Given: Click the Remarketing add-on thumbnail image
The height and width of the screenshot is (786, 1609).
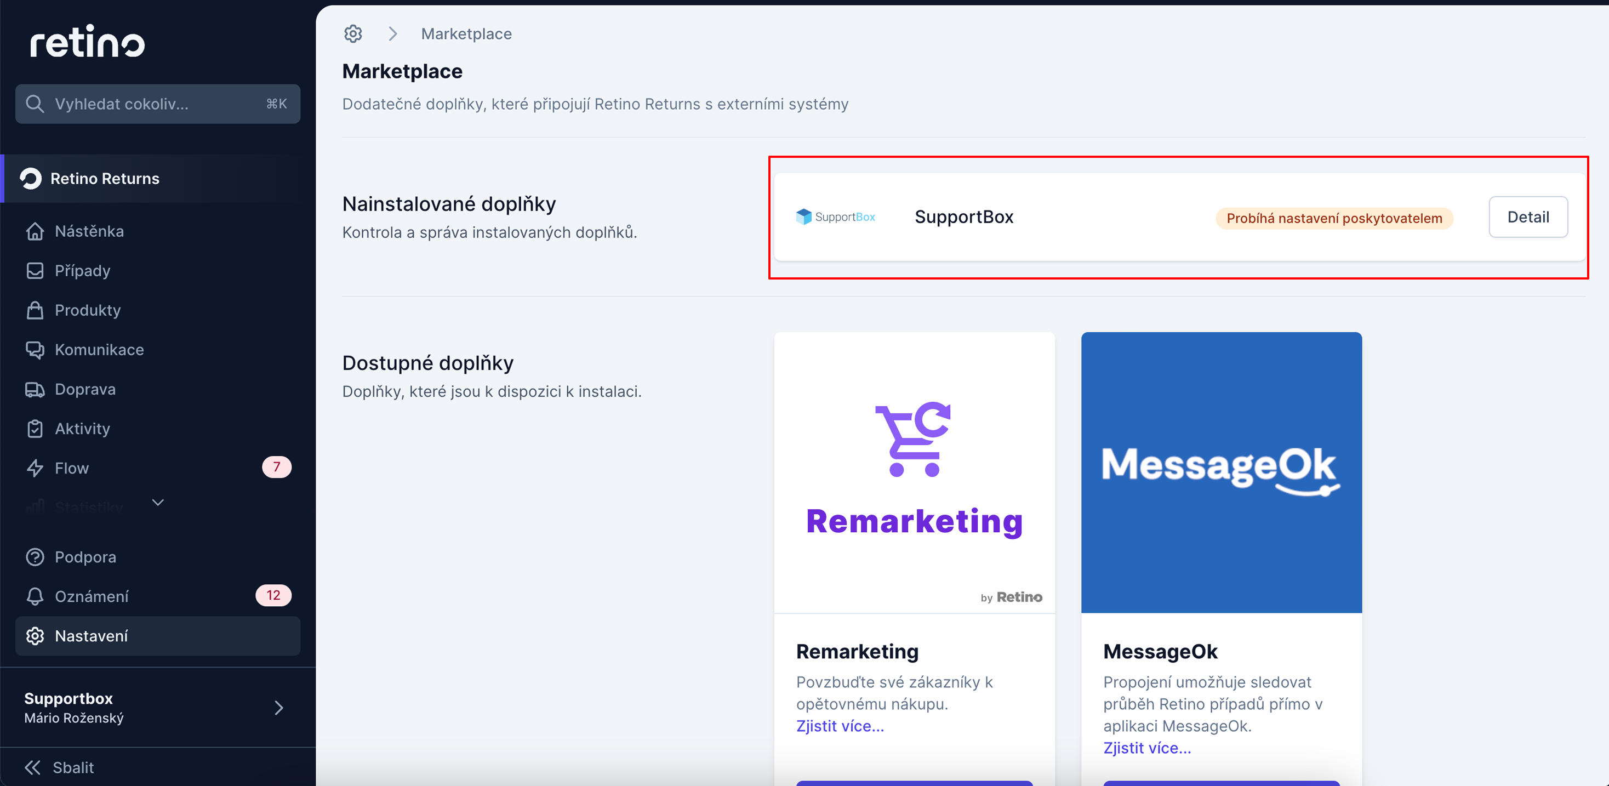Looking at the screenshot, I should coord(915,472).
